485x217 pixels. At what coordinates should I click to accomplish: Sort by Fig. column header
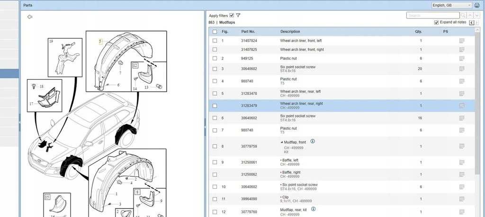(x=225, y=32)
